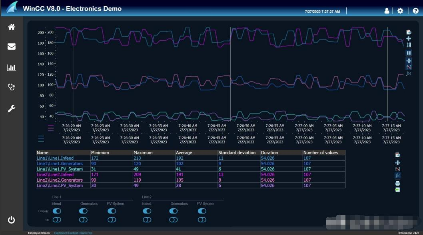Click the wrench maintenance icon in the sidebar

[x=11, y=108]
